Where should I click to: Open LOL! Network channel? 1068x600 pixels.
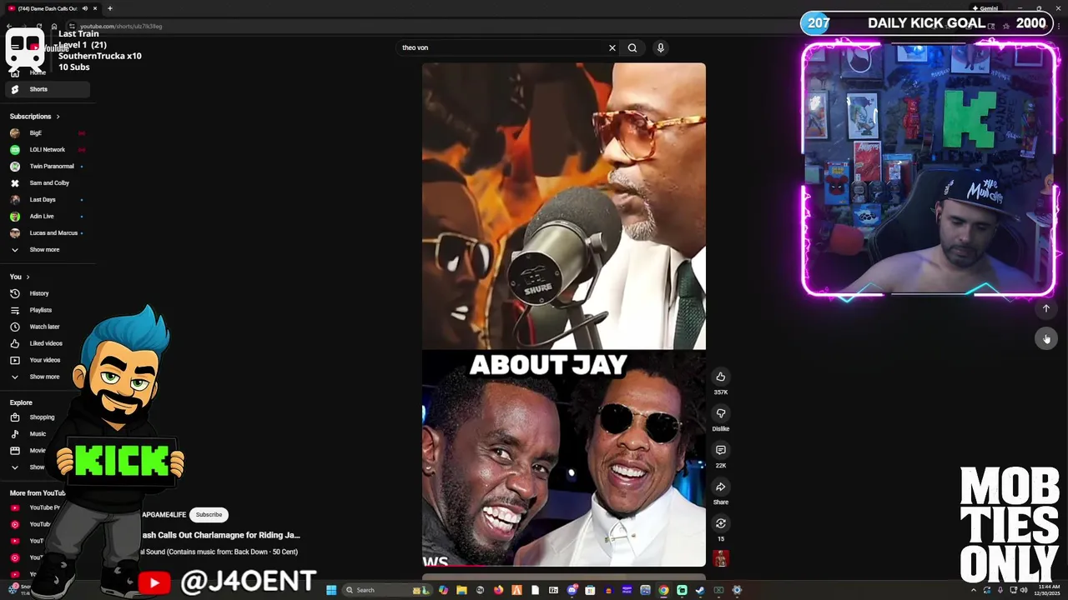[x=46, y=149]
